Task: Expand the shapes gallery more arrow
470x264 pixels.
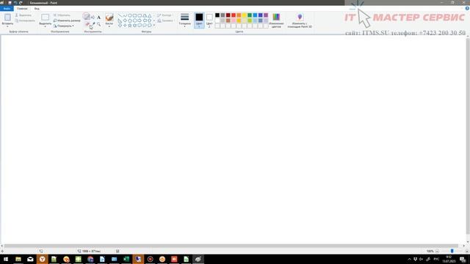Action: click(x=154, y=26)
